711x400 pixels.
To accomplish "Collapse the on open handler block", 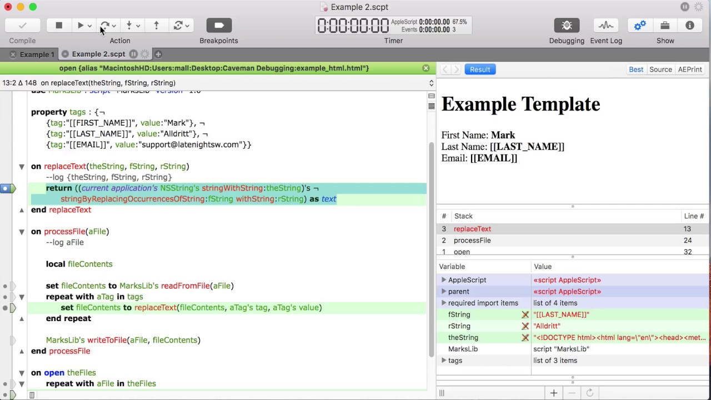I will 22,373.
